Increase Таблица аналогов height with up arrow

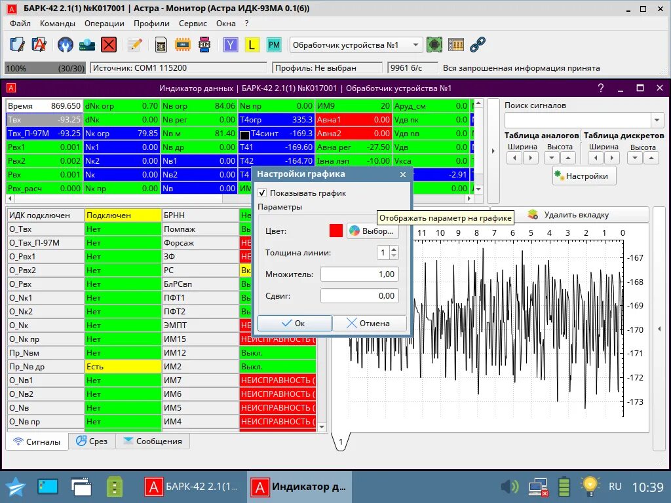tap(567, 158)
